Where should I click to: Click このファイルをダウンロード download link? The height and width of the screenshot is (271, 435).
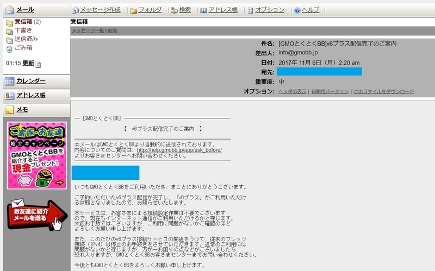pyautogui.click(x=384, y=91)
